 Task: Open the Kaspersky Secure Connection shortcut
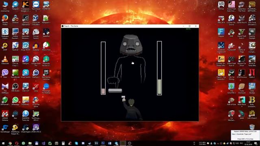[x=46, y=61]
